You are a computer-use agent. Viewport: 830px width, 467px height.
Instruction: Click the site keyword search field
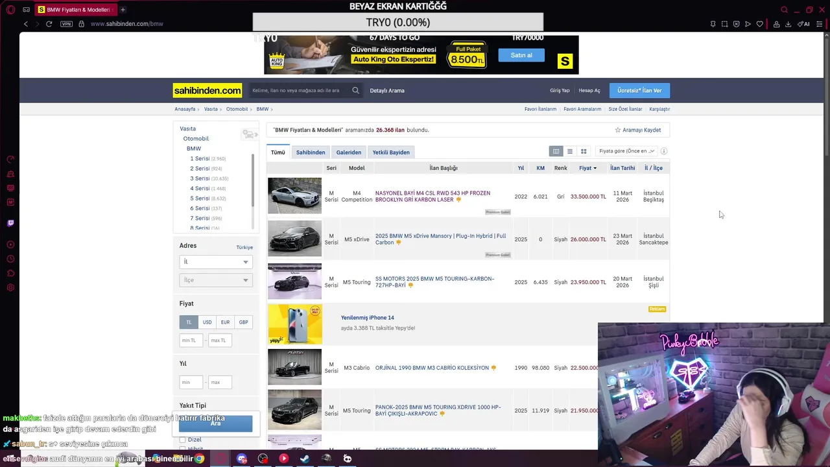[x=299, y=91]
